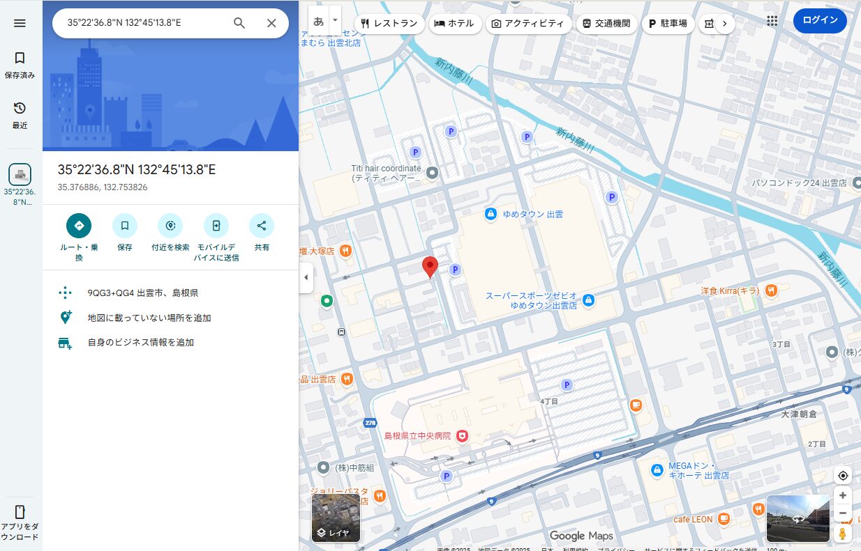Collapse the side panel arrow
Viewport: 861px width, 551px height.
(306, 277)
